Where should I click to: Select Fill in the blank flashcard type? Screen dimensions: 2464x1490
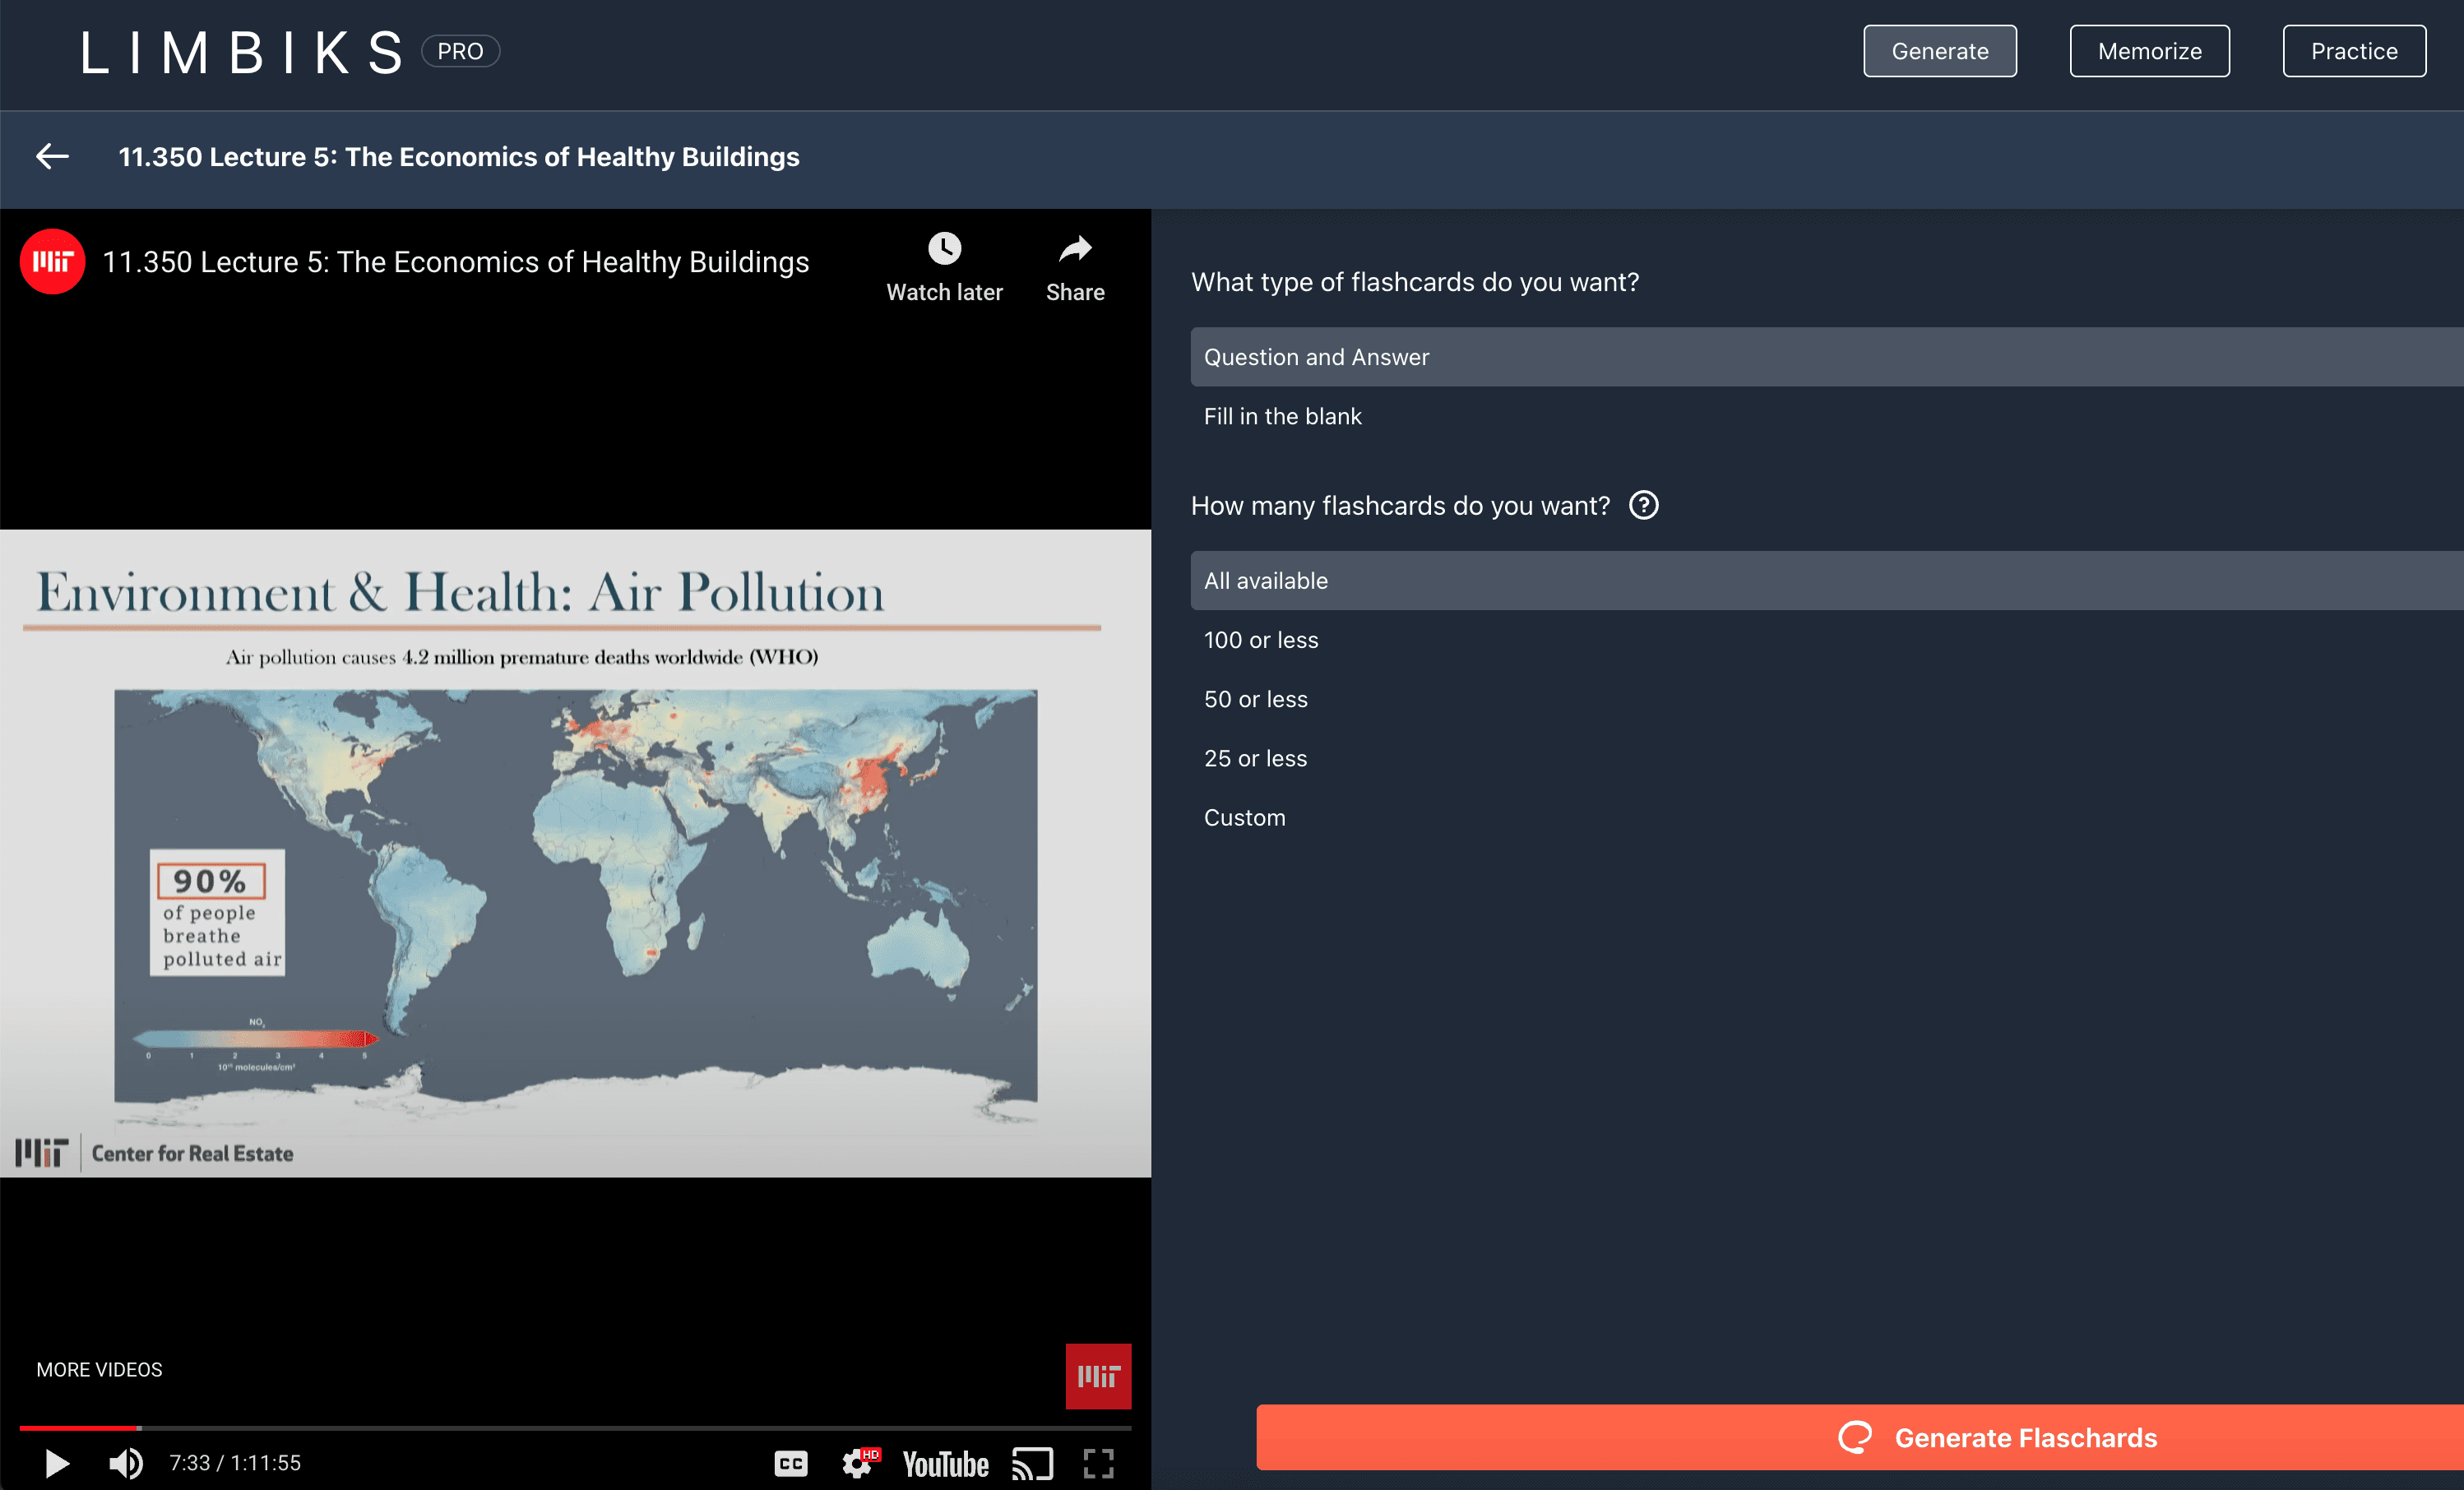click(x=1283, y=416)
